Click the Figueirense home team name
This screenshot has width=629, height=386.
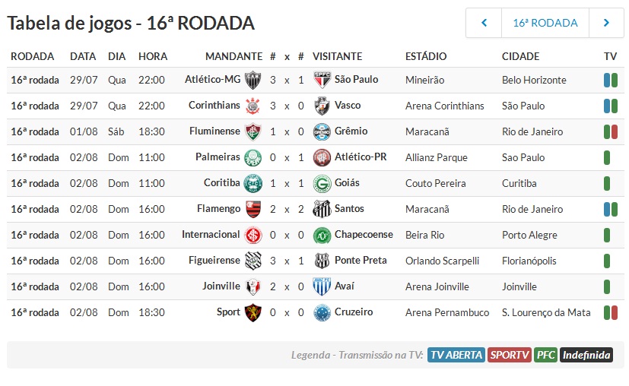point(214,261)
